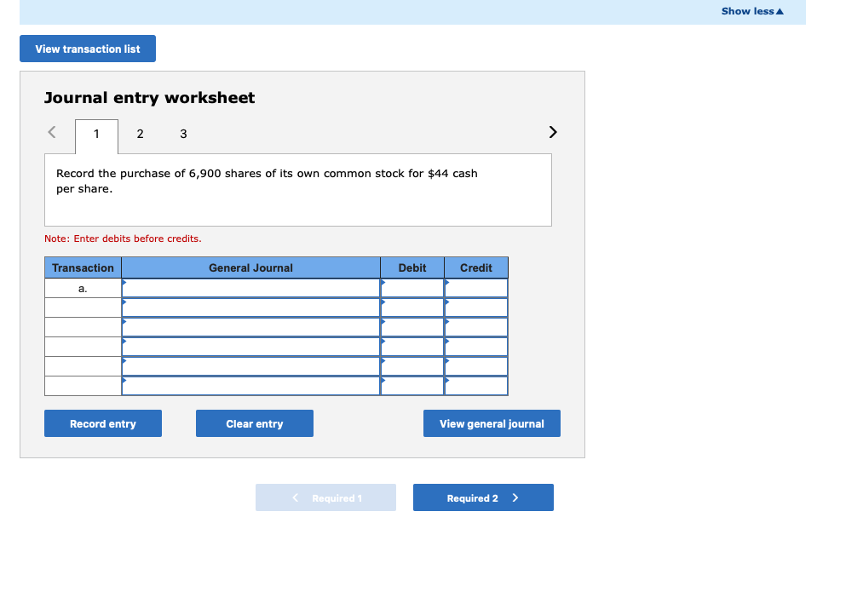The image size is (846, 592).
Task: Click the Clear entry button
Action: (254, 423)
